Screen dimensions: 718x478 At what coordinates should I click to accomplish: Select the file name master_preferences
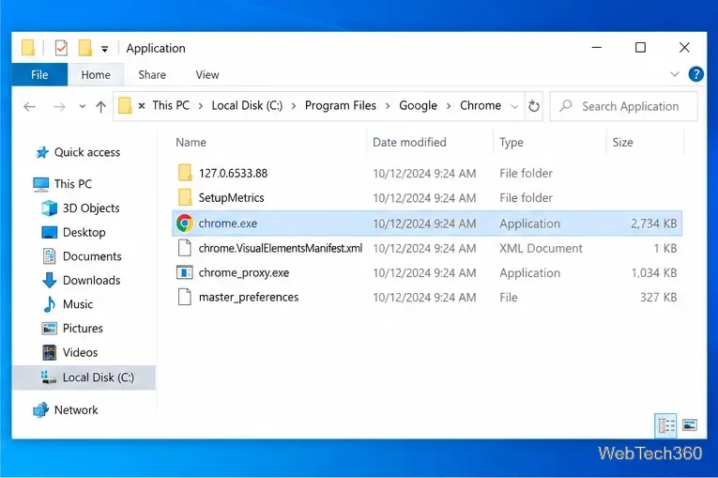(x=249, y=297)
